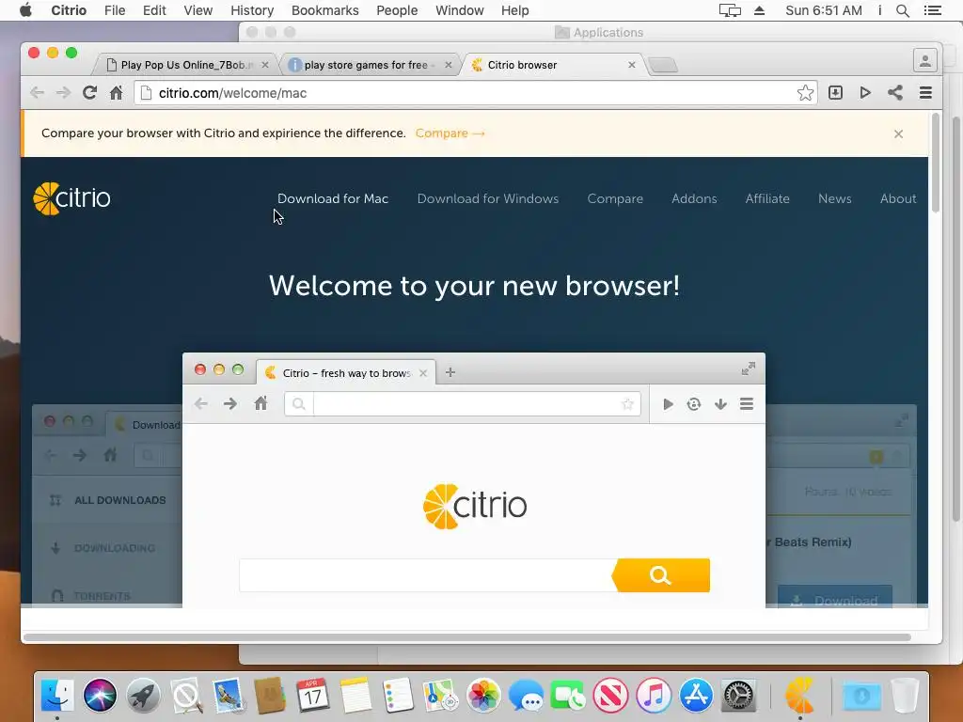Viewport: 963px width, 722px height.
Task: Open Messages from the Dock
Action: point(526,696)
